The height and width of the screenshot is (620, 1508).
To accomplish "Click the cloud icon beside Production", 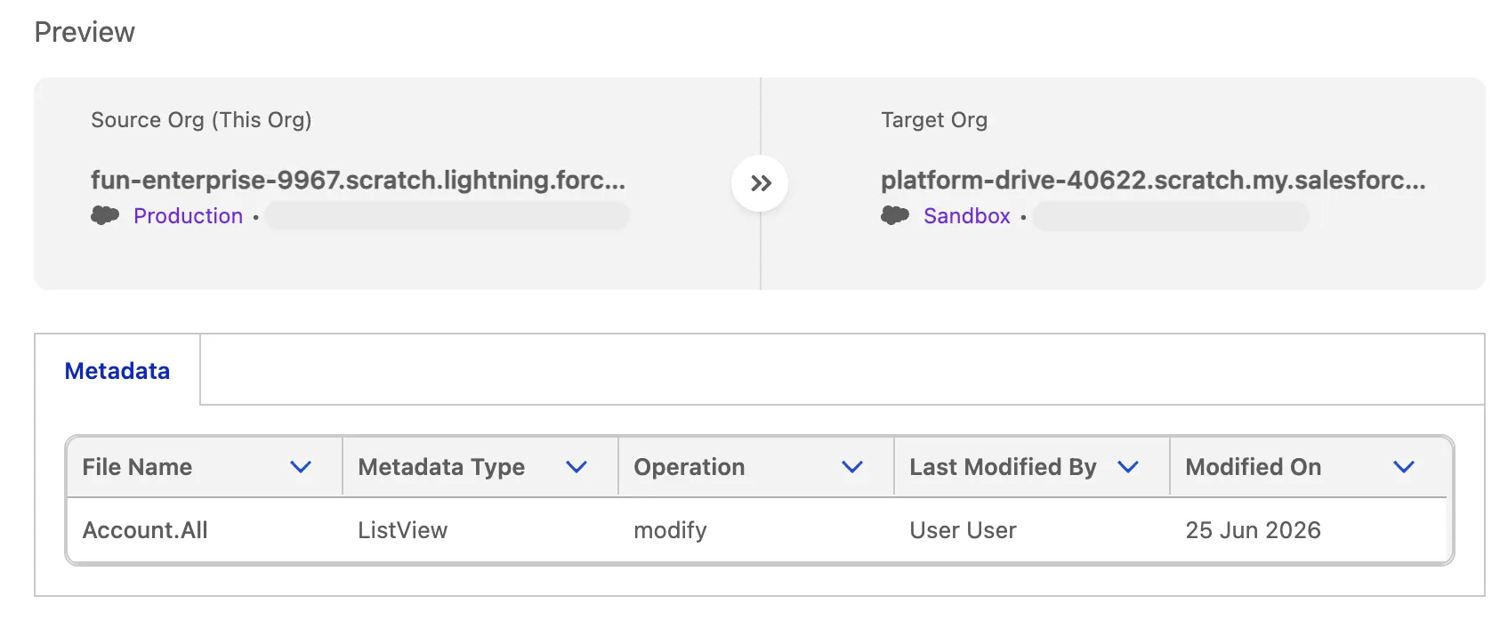I will tap(105, 215).
